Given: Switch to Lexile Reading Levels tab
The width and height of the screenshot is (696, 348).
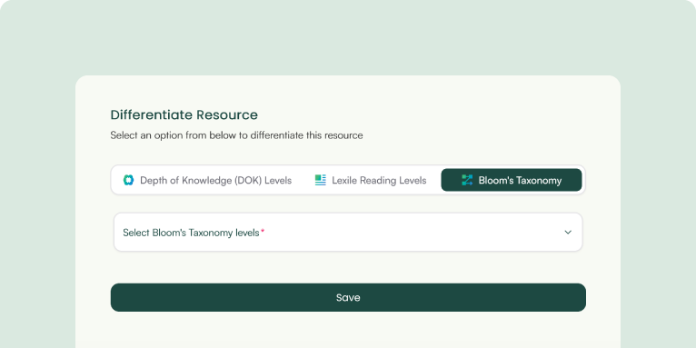Looking at the screenshot, I should point(371,180).
